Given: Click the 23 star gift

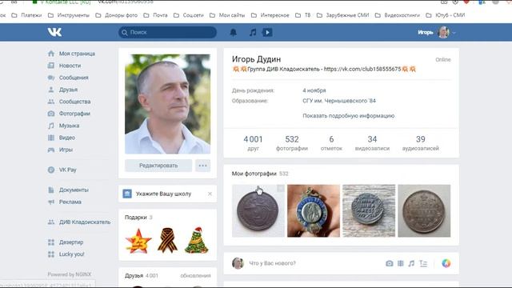Looking at the screenshot, I should pyautogui.click(x=138, y=241).
